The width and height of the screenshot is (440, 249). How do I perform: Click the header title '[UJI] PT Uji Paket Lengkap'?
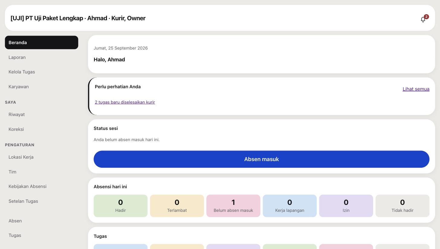[x=47, y=18]
